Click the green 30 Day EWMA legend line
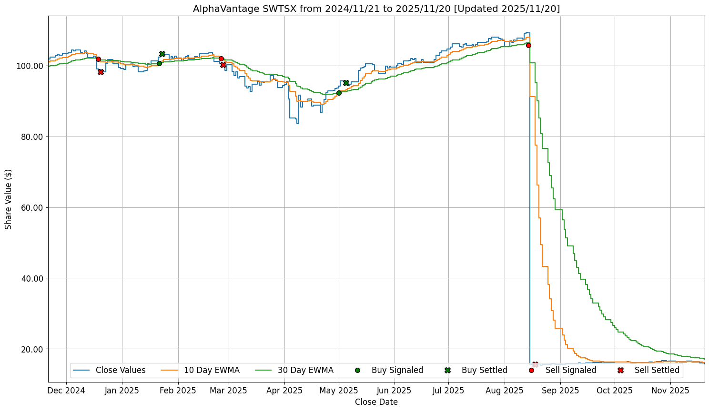 pyautogui.click(x=264, y=370)
